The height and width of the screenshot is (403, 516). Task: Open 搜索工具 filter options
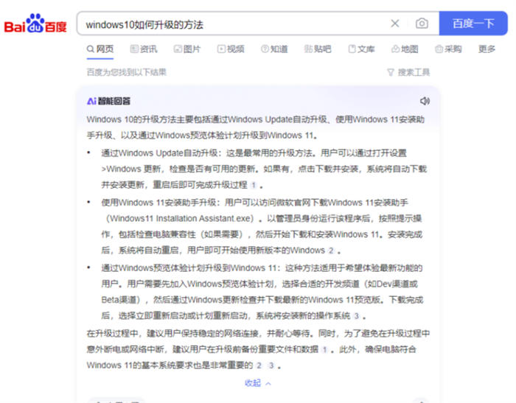point(408,72)
